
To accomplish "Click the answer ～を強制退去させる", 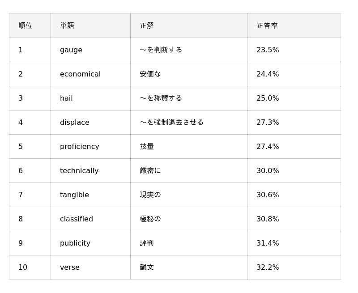I will [x=171, y=122].
